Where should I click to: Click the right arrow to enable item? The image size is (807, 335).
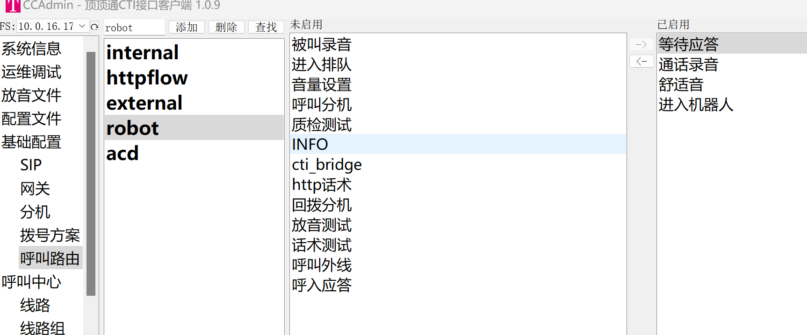tap(641, 44)
